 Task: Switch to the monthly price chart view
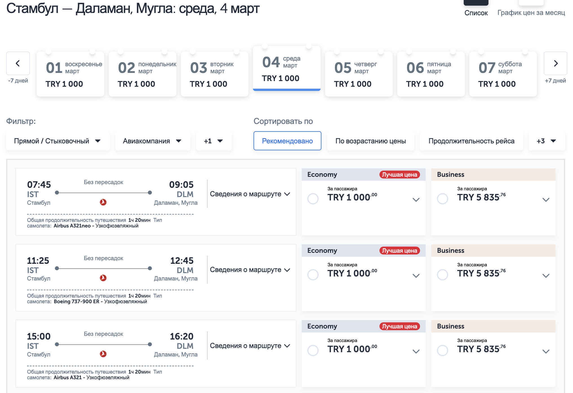(531, 12)
